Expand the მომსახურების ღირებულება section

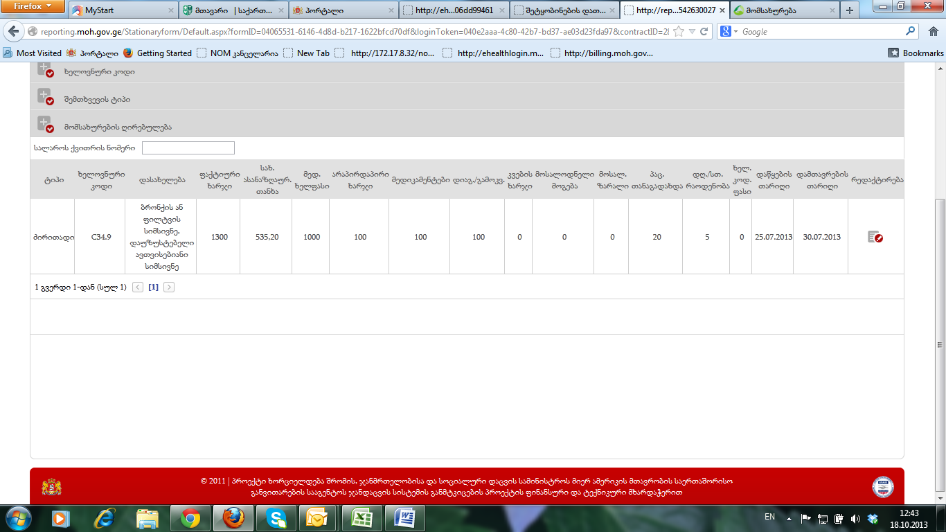pyautogui.click(x=46, y=125)
